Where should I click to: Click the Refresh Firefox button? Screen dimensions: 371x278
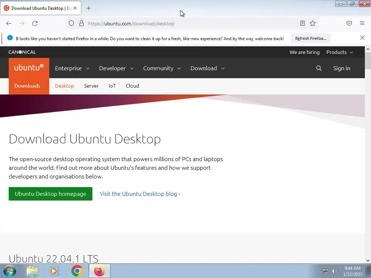coord(310,38)
